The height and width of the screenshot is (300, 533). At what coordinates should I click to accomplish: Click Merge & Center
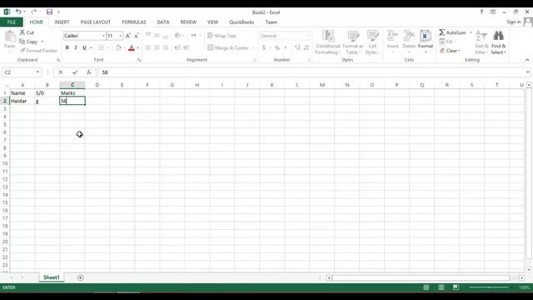(227, 48)
